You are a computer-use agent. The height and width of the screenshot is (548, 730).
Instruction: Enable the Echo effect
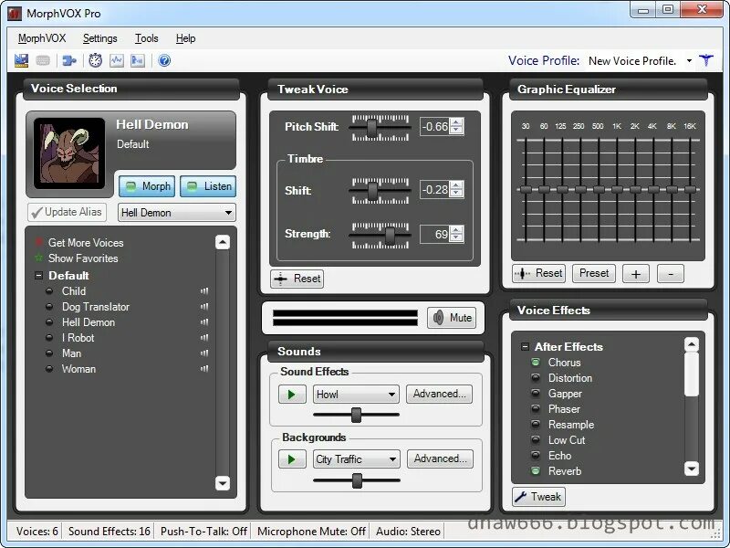[x=536, y=455]
